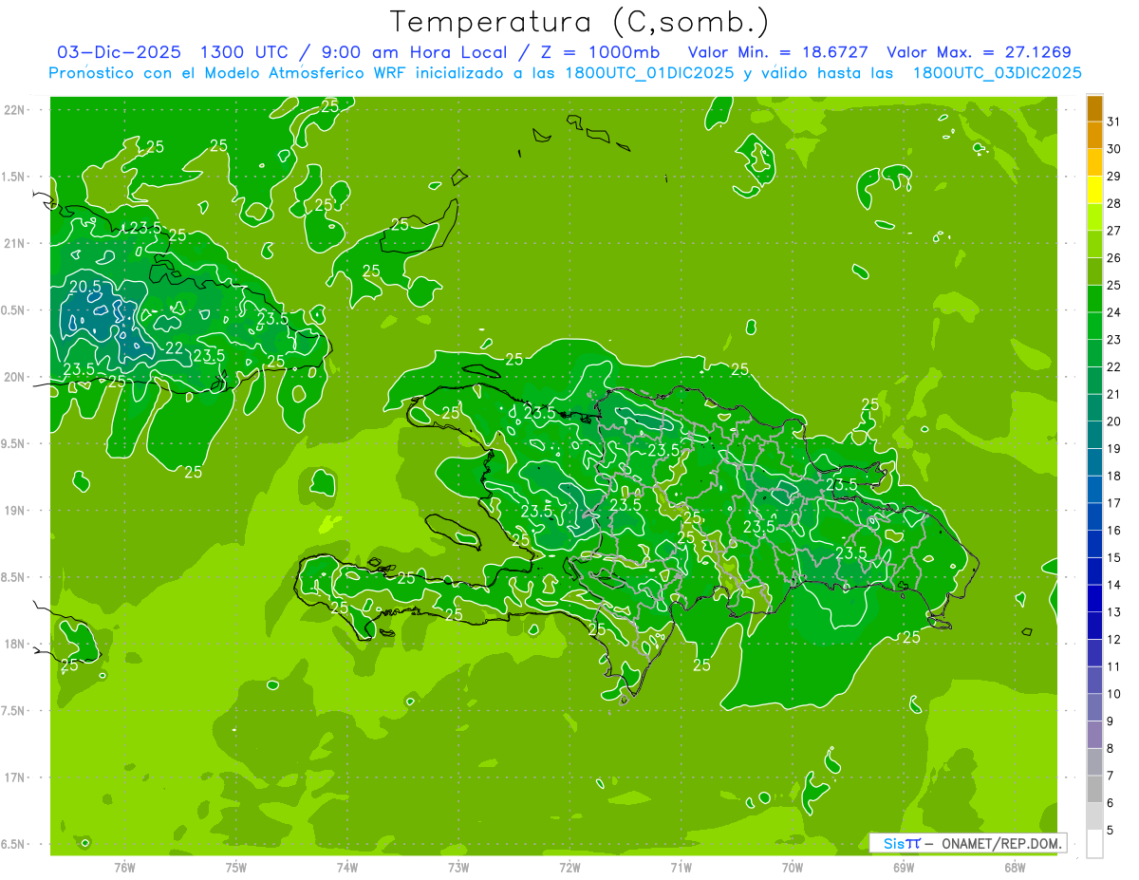Click the "17N" latitude axis label

coord(16,777)
